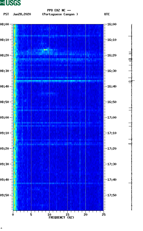The image size is (143, 231).
Task: Click the 09:20 PST time label
Action: pos(5,149)
